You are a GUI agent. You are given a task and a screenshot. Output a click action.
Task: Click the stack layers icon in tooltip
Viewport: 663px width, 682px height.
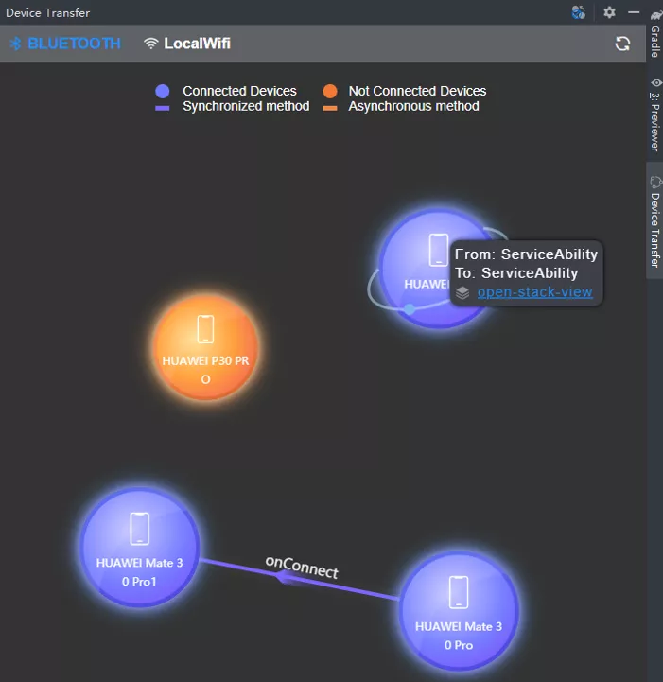tap(462, 292)
